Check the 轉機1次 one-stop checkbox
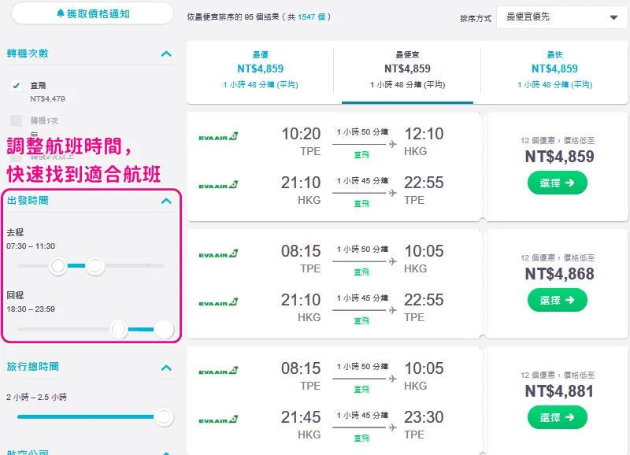Image resolution: width=630 pixels, height=455 pixels. (x=16, y=120)
